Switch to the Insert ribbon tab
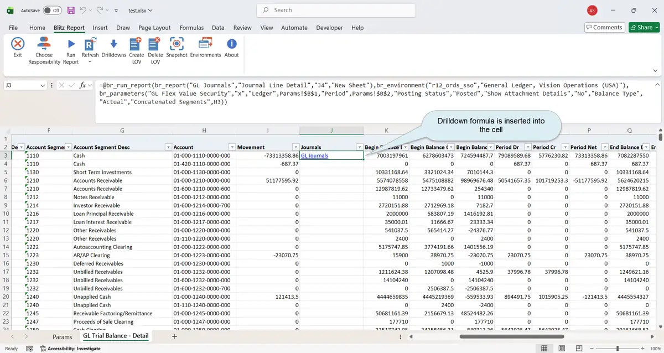 point(100,28)
